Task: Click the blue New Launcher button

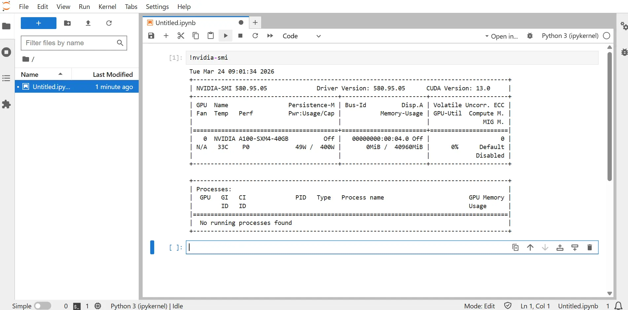Action: (39, 23)
